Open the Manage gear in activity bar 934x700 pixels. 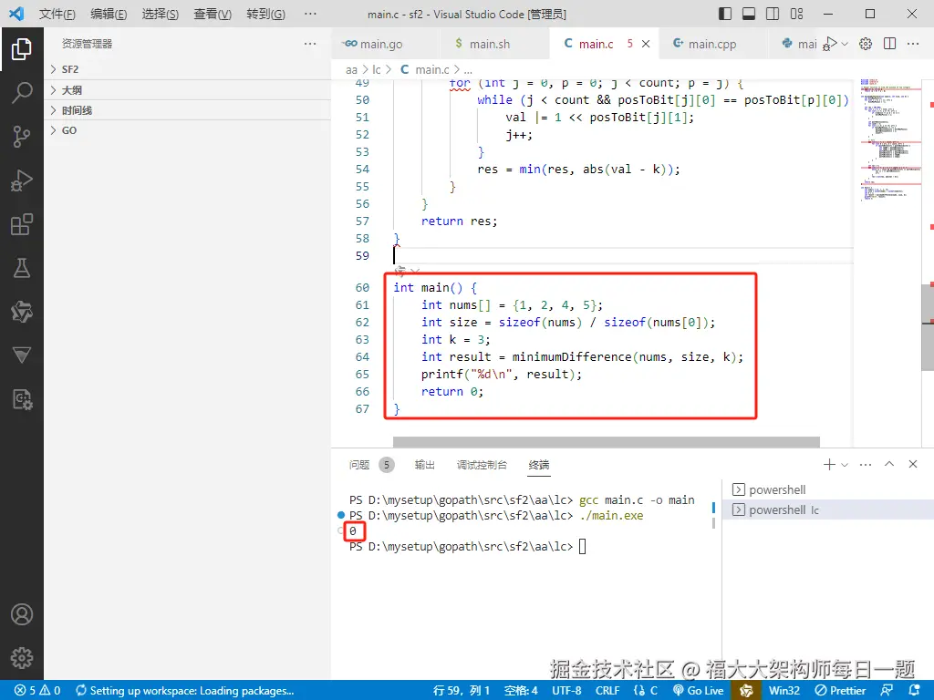click(22, 658)
